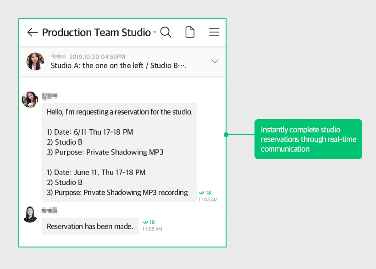
Task: Open pinned notice 'Studio A: the one on the left'
Action: tap(118, 66)
